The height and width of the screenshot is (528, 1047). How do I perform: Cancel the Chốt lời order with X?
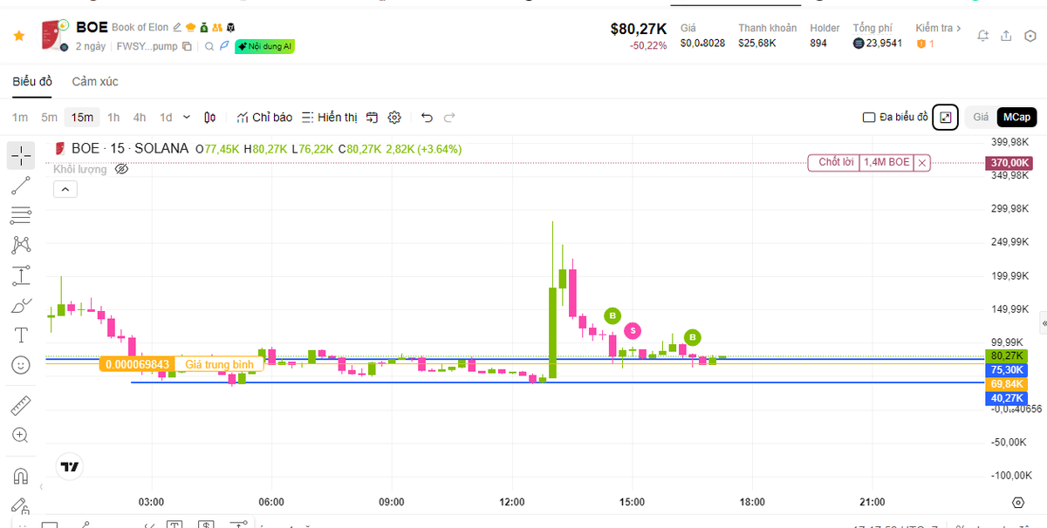pyautogui.click(x=922, y=162)
